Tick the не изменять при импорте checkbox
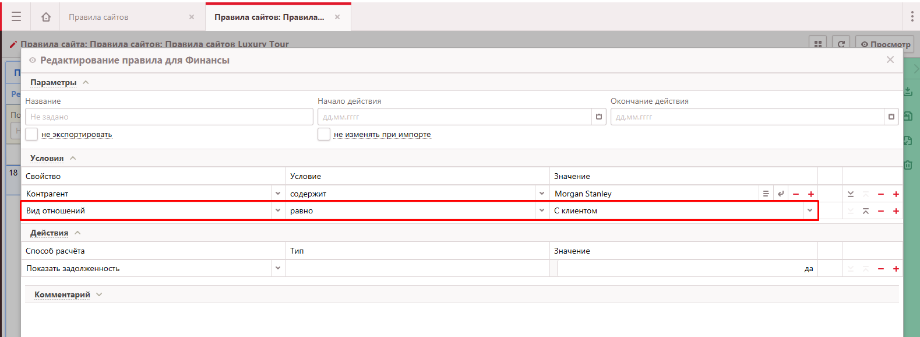920x337 pixels. point(324,134)
